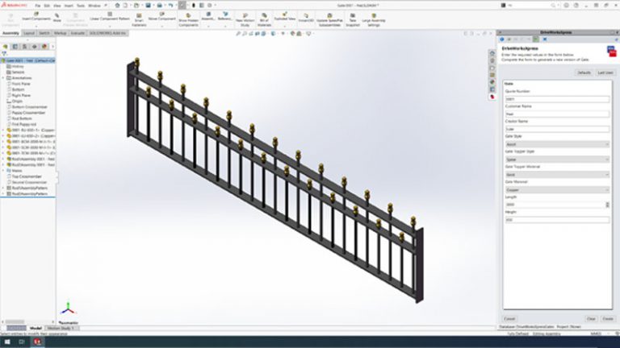Click the Defaults button
The height and width of the screenshot is (348, 620).
tap(583, 72)
